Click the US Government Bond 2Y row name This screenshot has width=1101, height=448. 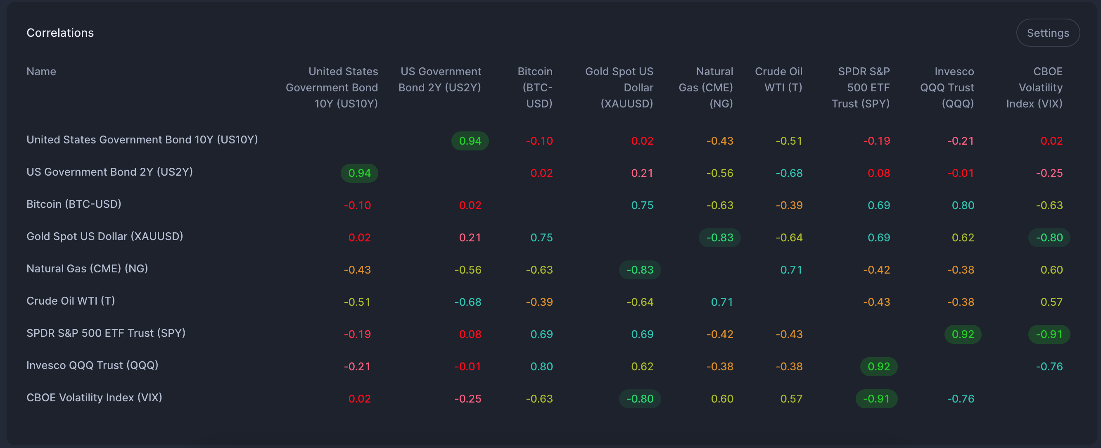[x=110, y=172]
